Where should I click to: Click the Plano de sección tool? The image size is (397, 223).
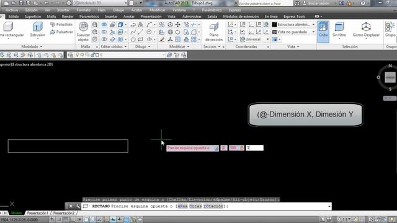click(214, 32)
